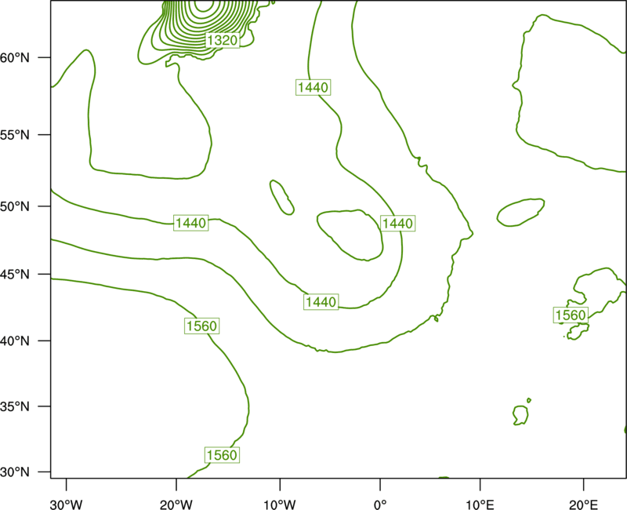
Task: Select the 60°N latitude axis label
Action: (x=15, y=58)
